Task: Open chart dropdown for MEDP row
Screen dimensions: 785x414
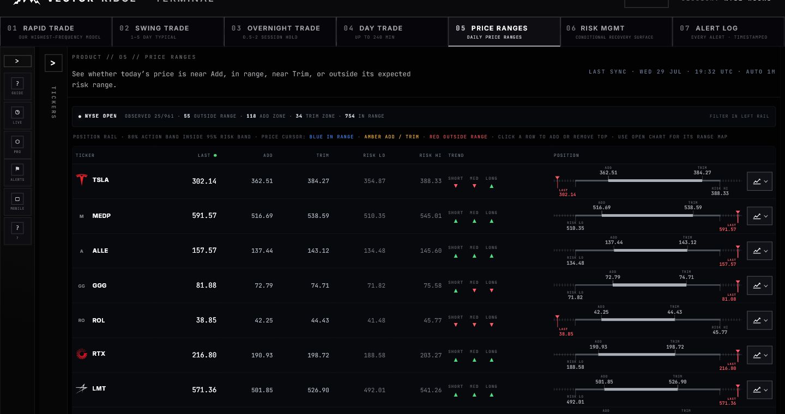Action: click(x=759, y=216)
